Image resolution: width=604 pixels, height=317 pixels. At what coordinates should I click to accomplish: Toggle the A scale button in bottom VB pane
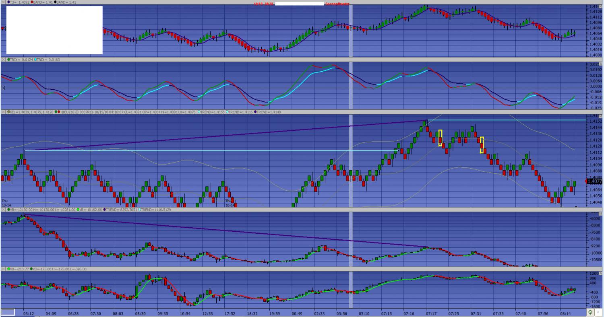pyautogui.click(x=600, y=273)
